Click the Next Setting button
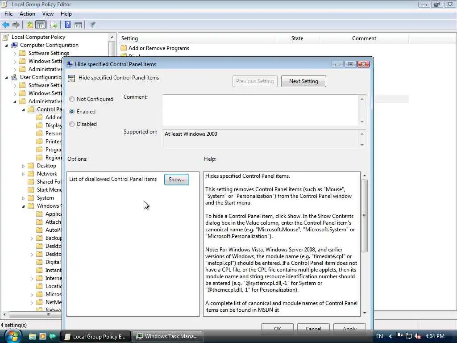The height and width of the screenshot is (343, 457). point(303,81)
